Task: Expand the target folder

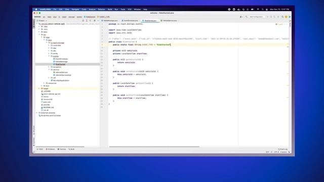Action: [x=39, y=88]
